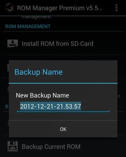Tap the cut-off management. description text
The height and width of the screenshot is (157, 126).
(x=37, y=17)
